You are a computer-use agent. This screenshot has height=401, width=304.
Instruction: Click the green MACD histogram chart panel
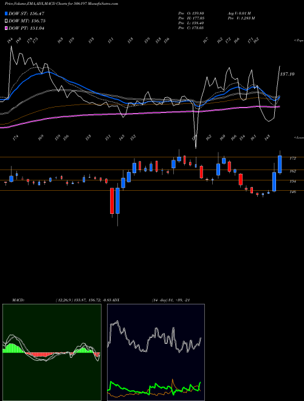52,352
